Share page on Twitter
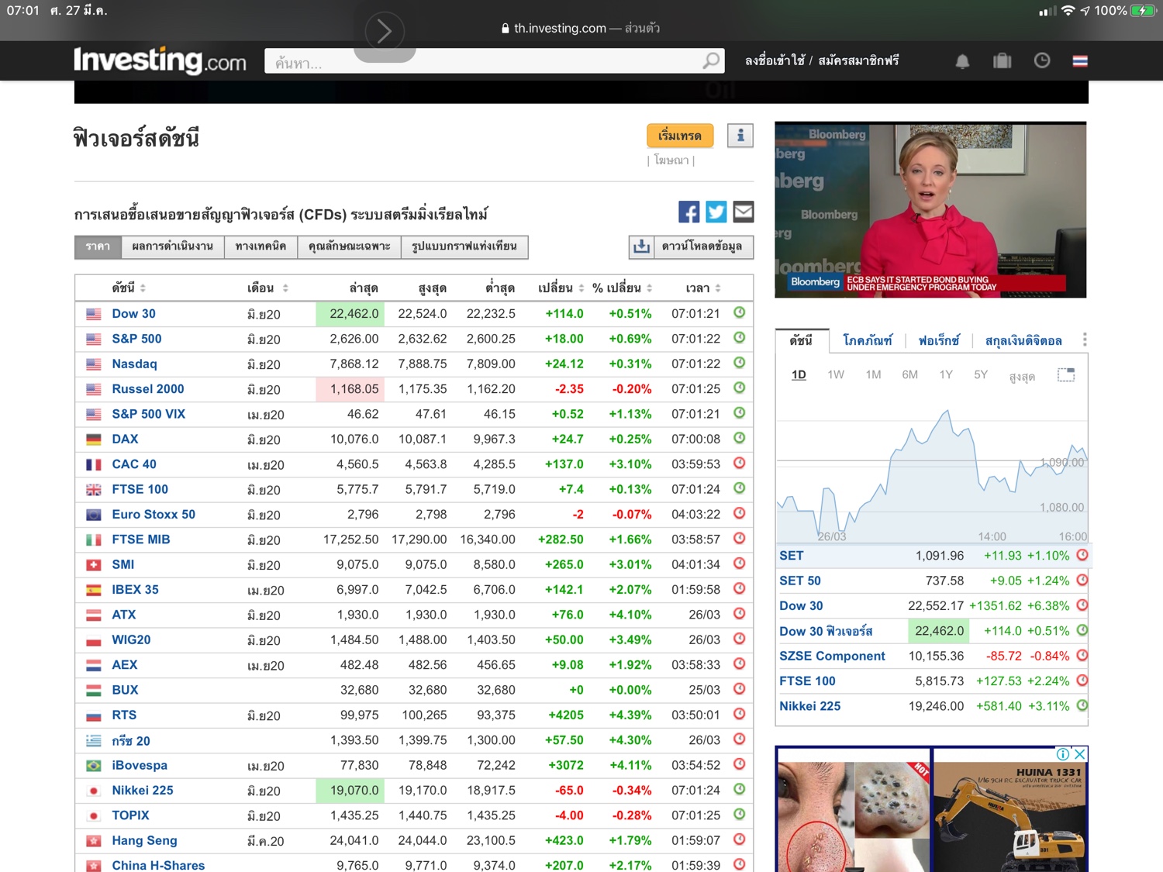1163x872 pixels. (716, 212)
